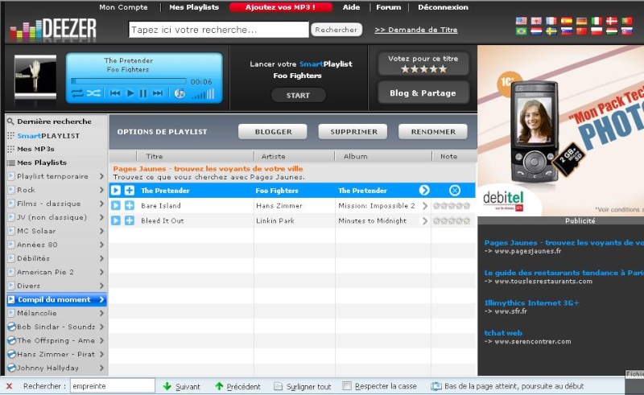Select the Divers playlist

pos(28,286)
